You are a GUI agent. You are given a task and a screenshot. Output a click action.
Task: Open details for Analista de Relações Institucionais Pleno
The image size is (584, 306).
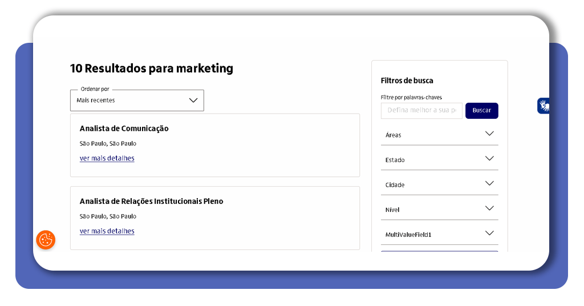pyautogui.click(x=107, y=231)
